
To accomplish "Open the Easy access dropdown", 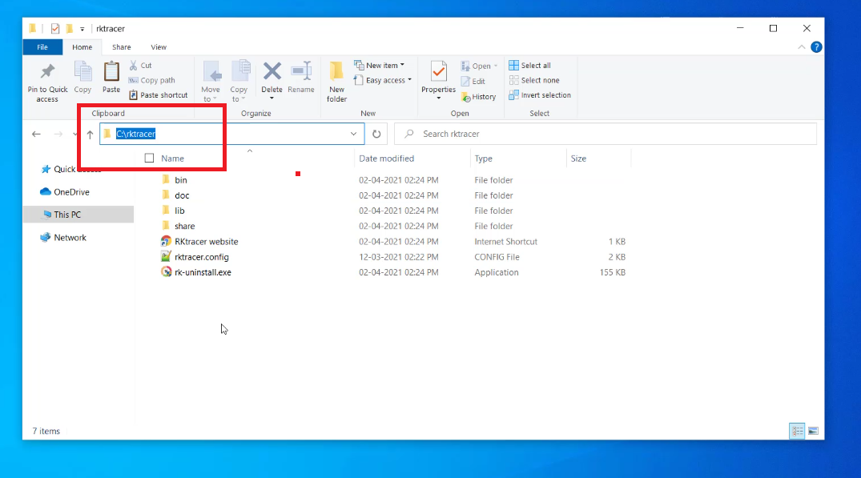I will pos(383,80).
